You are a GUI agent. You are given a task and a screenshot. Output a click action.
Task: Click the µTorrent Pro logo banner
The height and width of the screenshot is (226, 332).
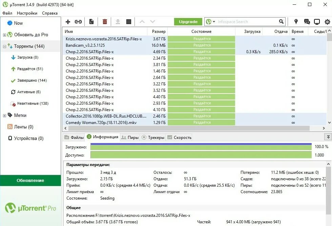coord(30,208)
